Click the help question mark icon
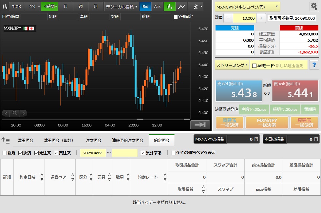Image resolution: width=321 pixels, height=213 pixels. 314,65
